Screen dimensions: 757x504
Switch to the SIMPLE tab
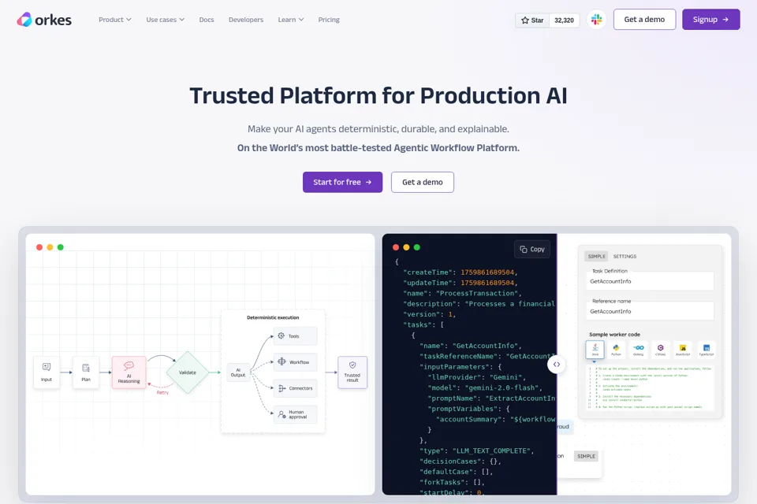click(x=597, y=256)
